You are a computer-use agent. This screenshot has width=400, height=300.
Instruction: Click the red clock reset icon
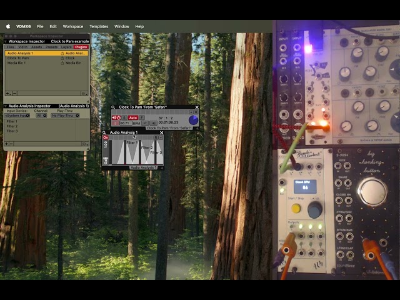[118, 117]
